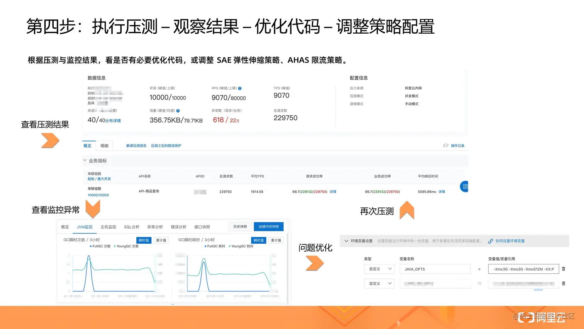The image size is (584, 329).
Task: Click the 并发模式 config value
Action: tap(412, 96)
